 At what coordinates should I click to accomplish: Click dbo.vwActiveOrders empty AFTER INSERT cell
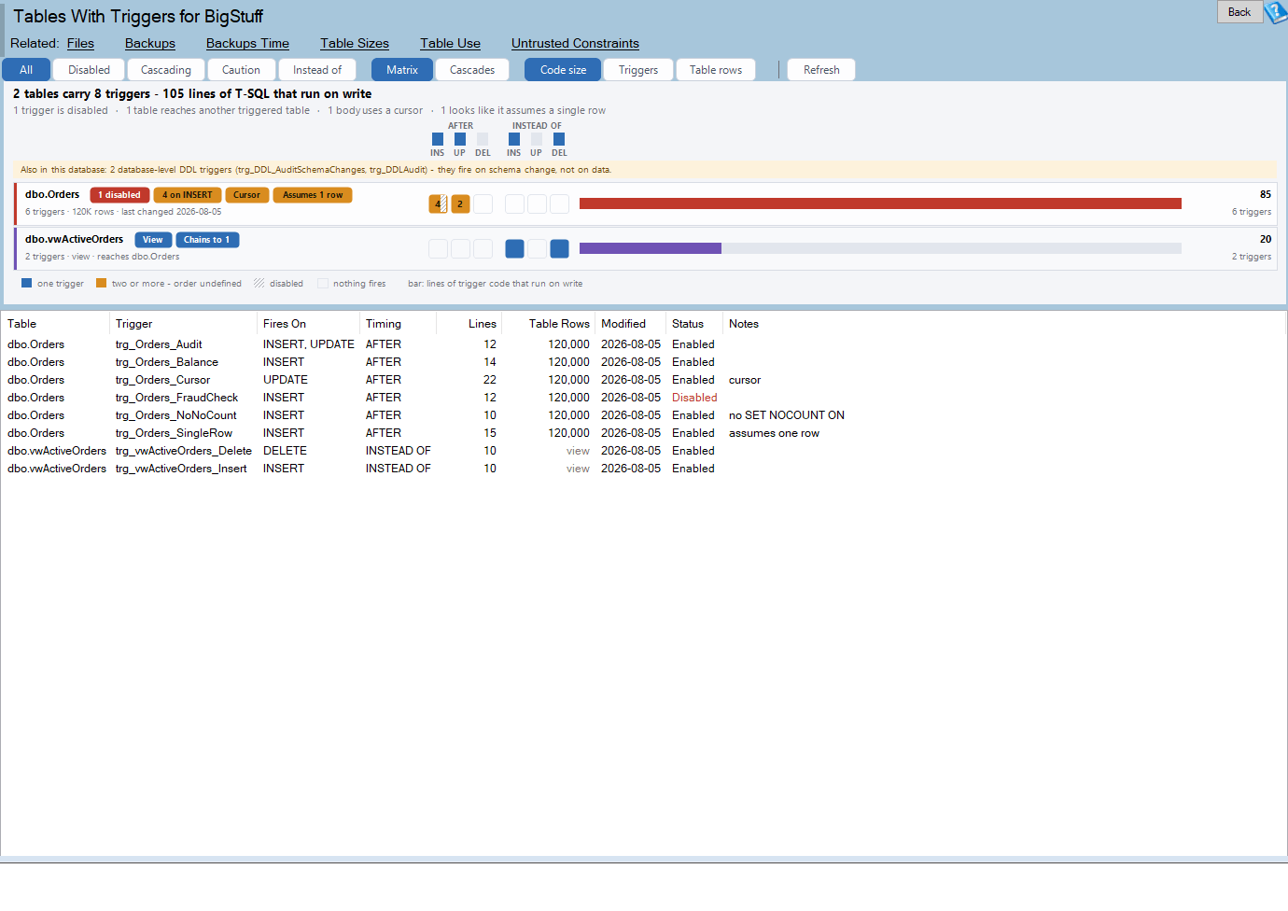(438, 248)
